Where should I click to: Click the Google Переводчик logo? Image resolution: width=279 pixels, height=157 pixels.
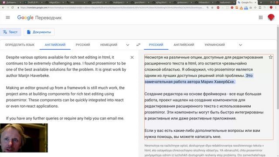click(39, 17)
